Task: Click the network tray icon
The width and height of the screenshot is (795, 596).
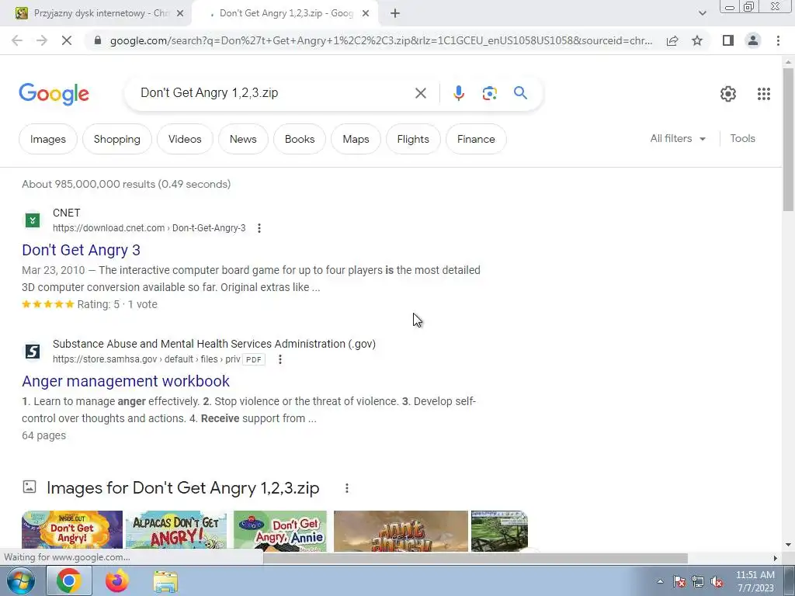Action: (698, 582)
